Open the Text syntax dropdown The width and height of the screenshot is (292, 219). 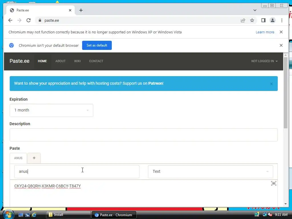point(210,171)
